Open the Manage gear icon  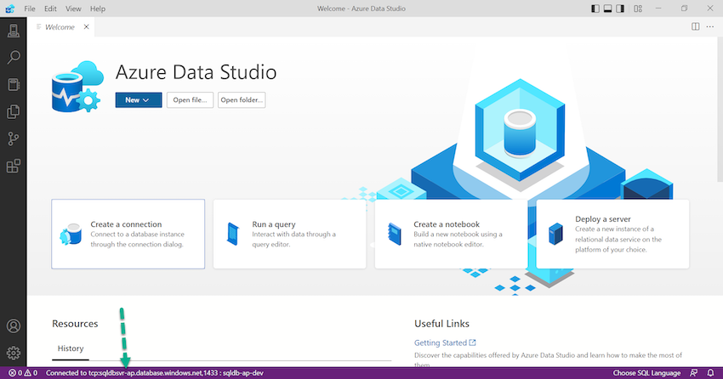pyautogui.click(x=14, y=354)
